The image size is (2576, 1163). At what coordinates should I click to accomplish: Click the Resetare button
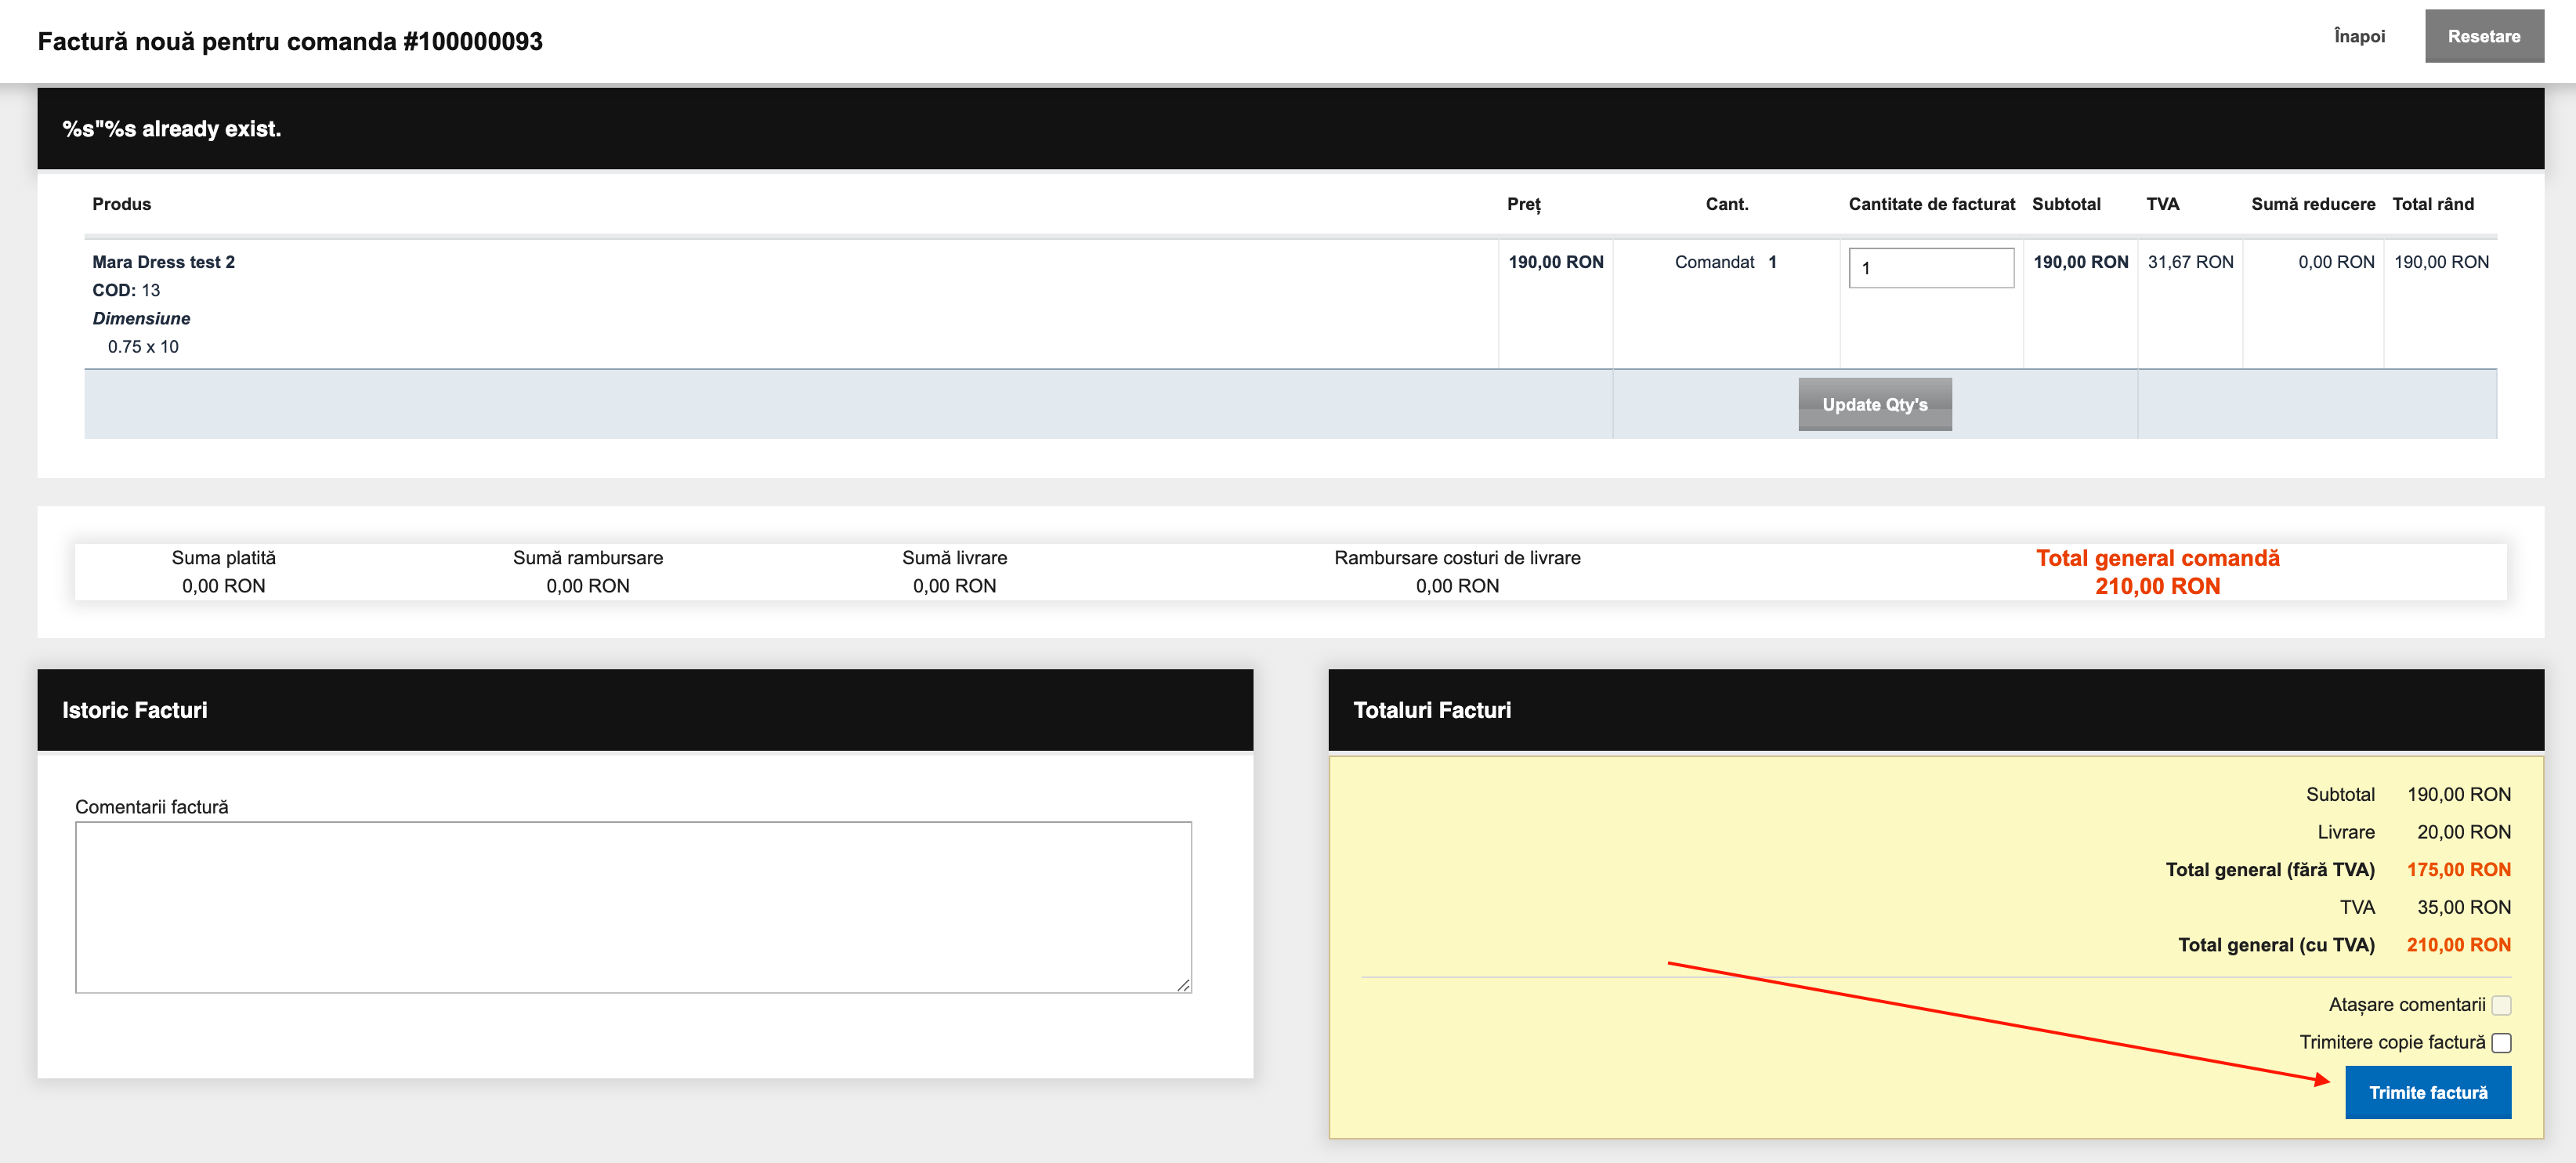tap(2483, 36)
